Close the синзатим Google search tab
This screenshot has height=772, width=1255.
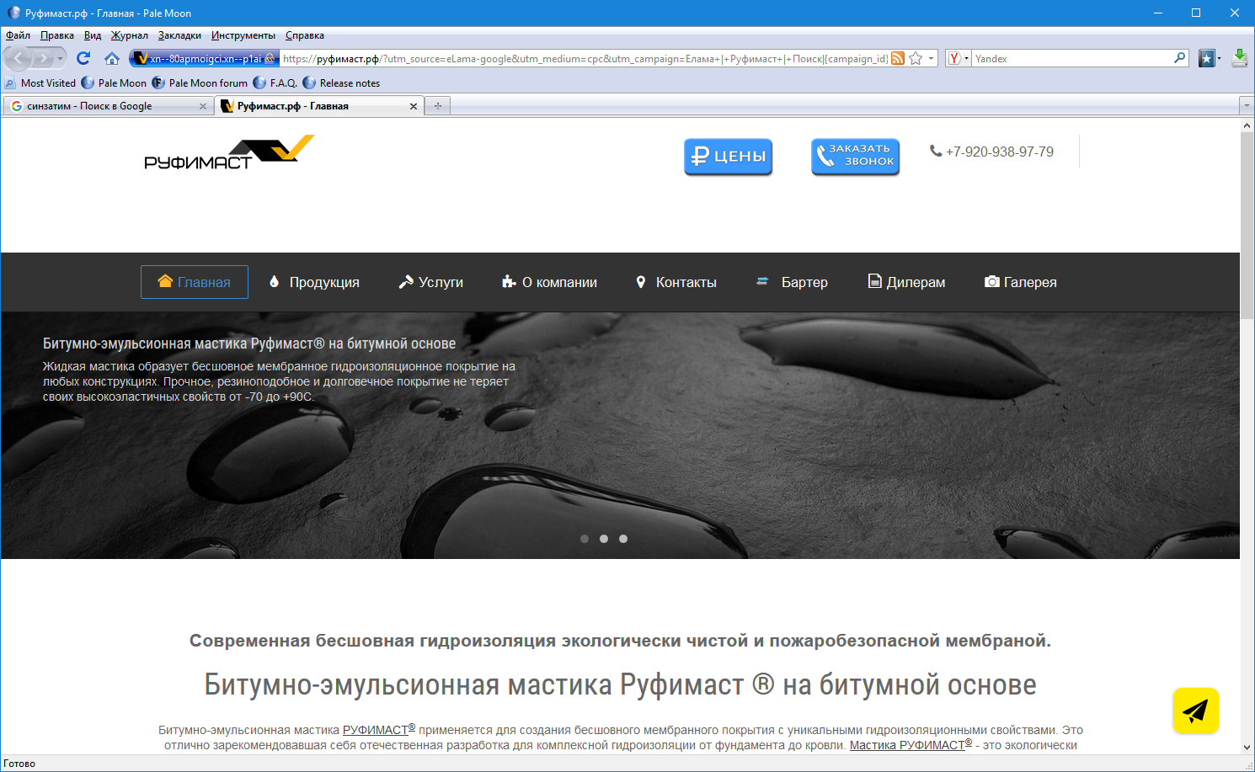point(202,106)
